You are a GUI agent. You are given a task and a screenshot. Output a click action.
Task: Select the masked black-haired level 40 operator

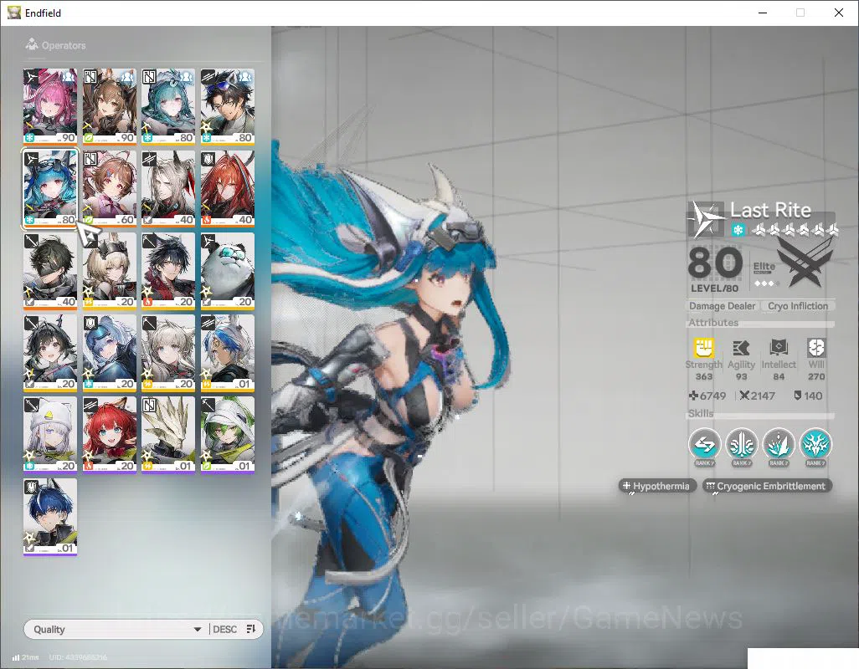tap(50, 271)
